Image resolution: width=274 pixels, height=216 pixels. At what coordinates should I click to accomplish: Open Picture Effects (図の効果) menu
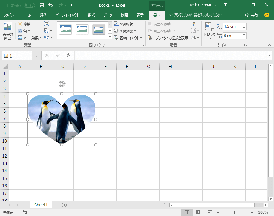(x=125, y=31)
